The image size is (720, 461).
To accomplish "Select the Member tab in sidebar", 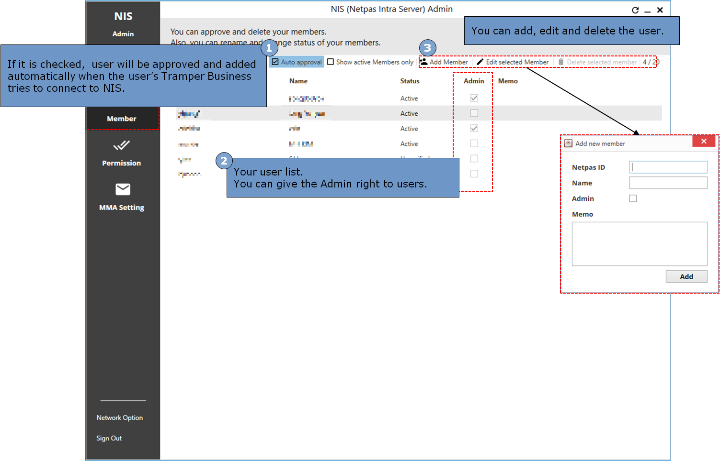I will pyautogui.click(x=122, y=119).
